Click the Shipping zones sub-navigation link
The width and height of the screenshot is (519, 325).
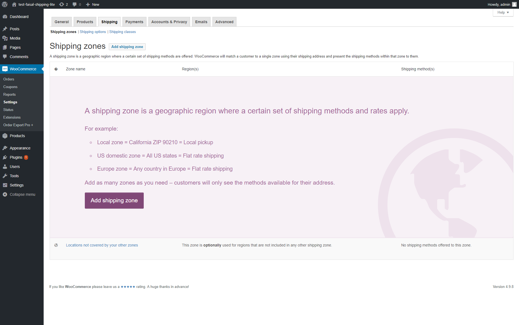63,32
